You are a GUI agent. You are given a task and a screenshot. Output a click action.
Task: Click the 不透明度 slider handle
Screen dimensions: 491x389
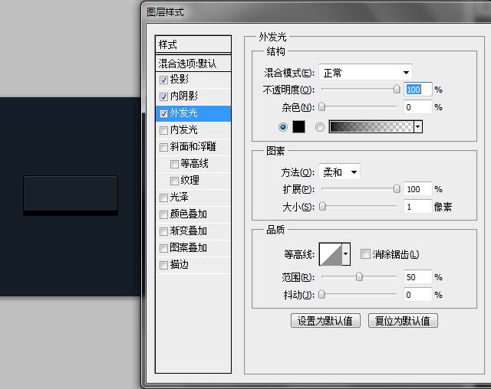click(x=397, y=90)
